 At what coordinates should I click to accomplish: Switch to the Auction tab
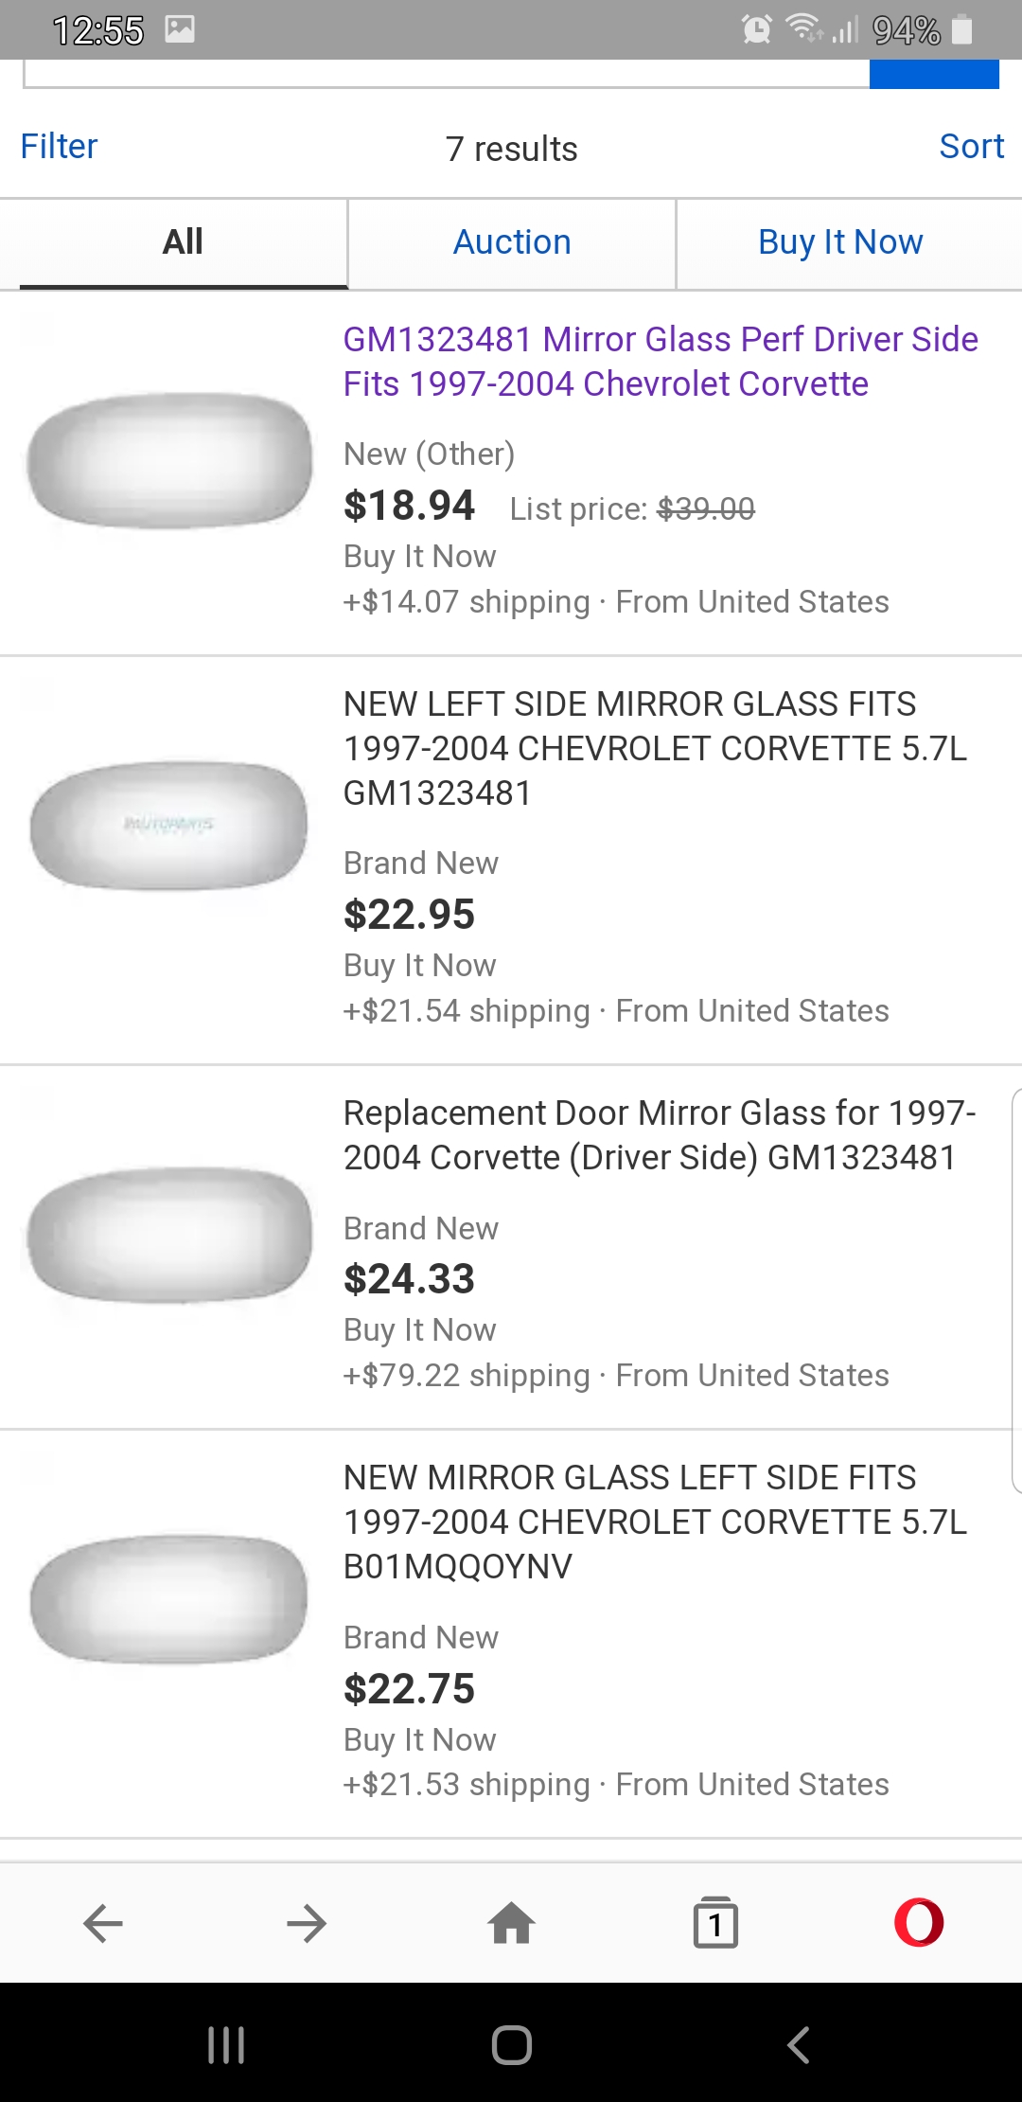click(512, 242)
